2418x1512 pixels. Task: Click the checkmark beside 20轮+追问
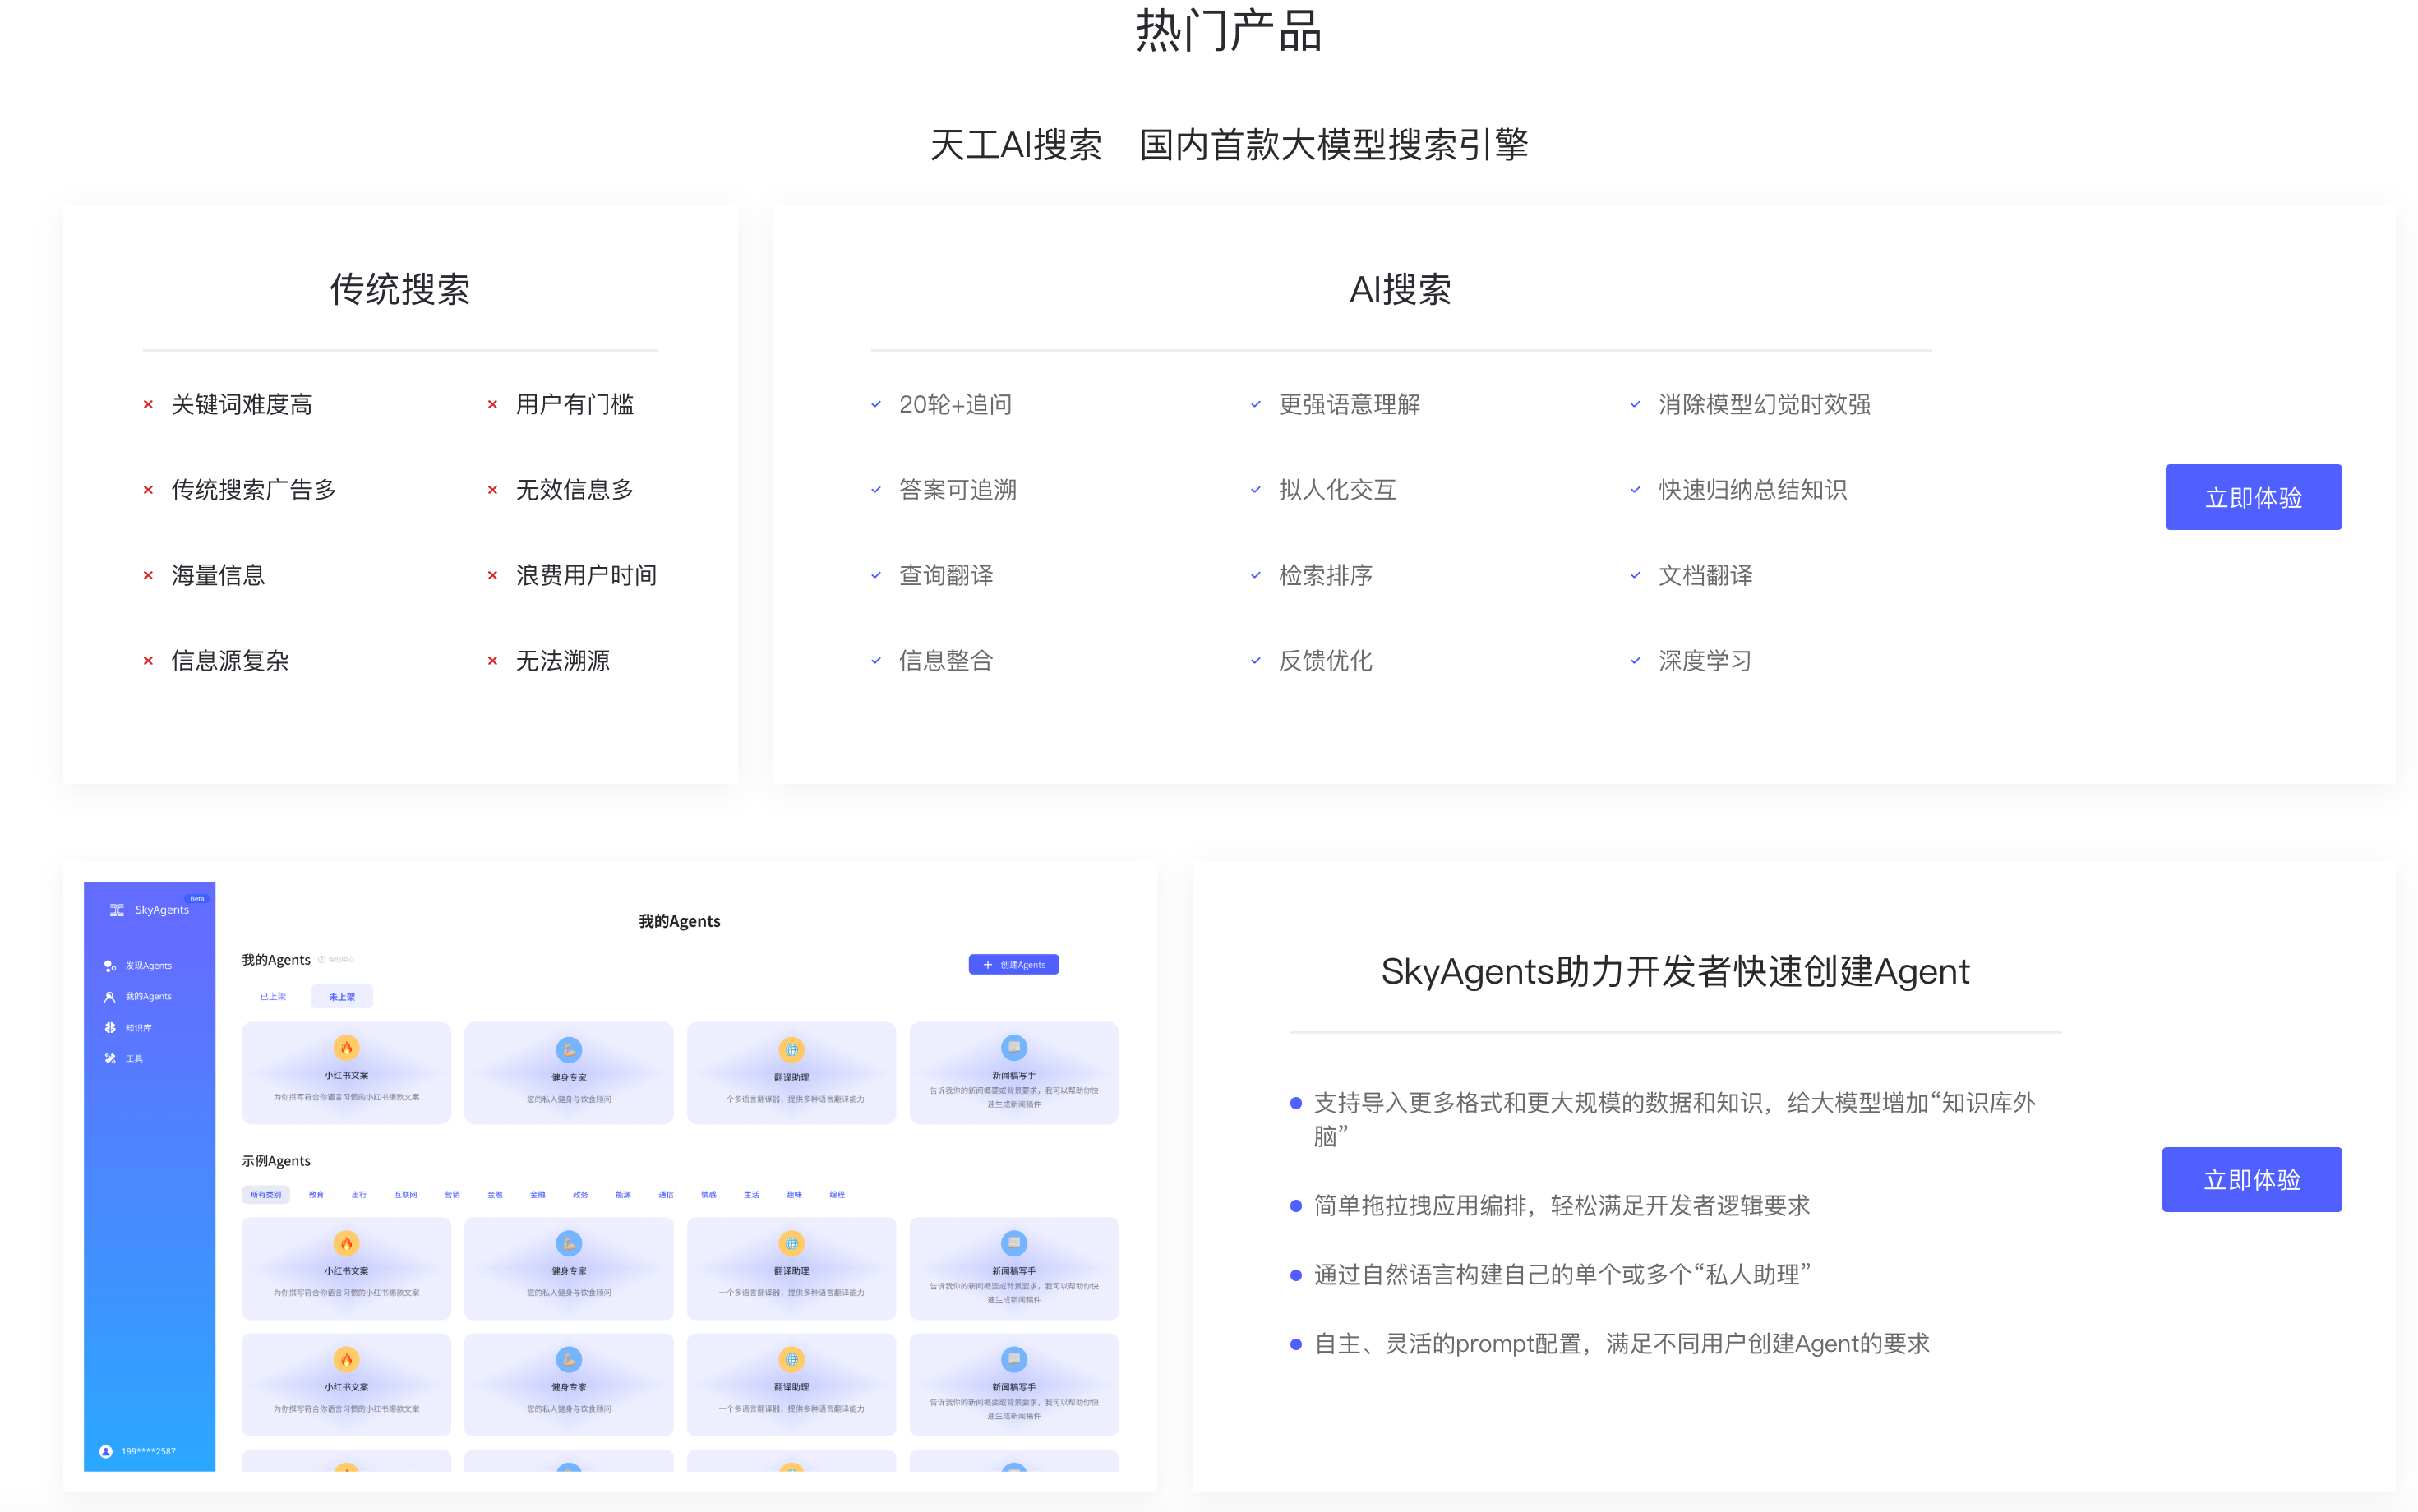[876, 405]
